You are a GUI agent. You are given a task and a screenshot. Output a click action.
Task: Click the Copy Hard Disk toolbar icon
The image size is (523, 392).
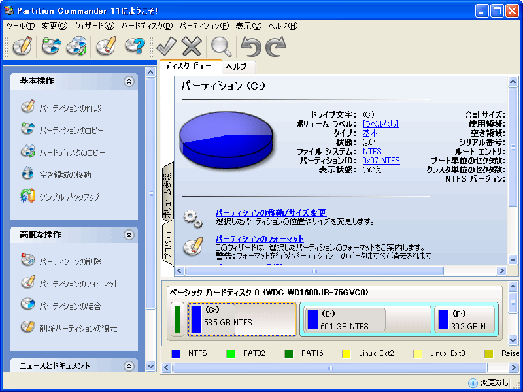76,46
